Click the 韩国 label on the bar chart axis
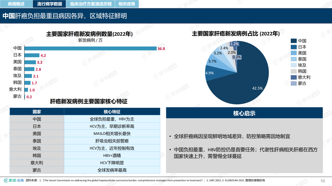The width and height of the screenshot is (332, 186). coord(17,83)
